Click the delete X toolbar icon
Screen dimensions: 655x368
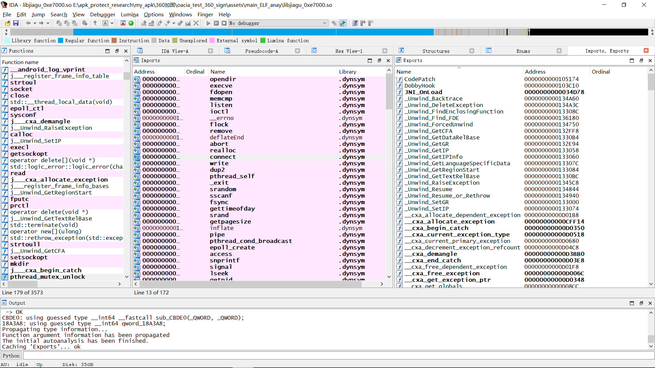(196, 23)
